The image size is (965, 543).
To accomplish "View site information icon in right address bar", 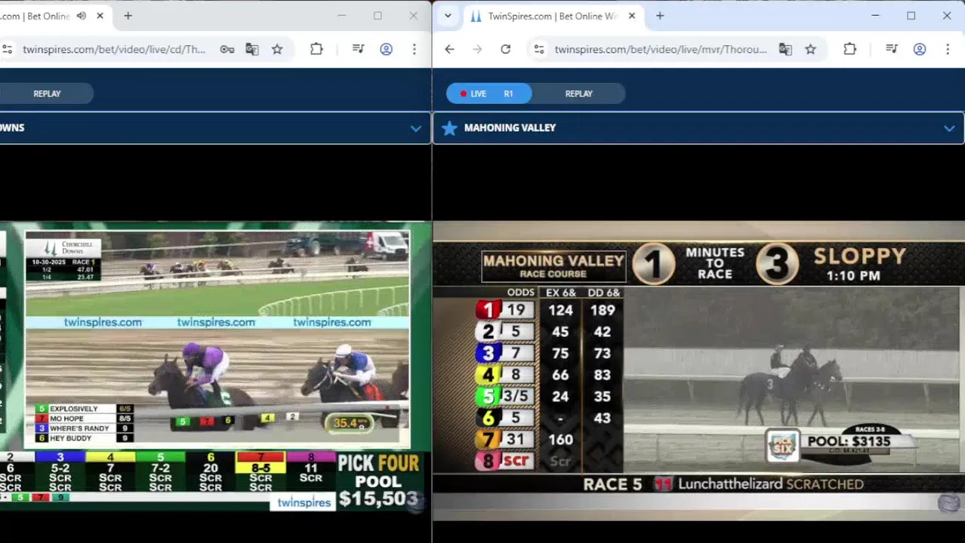I will tap(539, 49).
